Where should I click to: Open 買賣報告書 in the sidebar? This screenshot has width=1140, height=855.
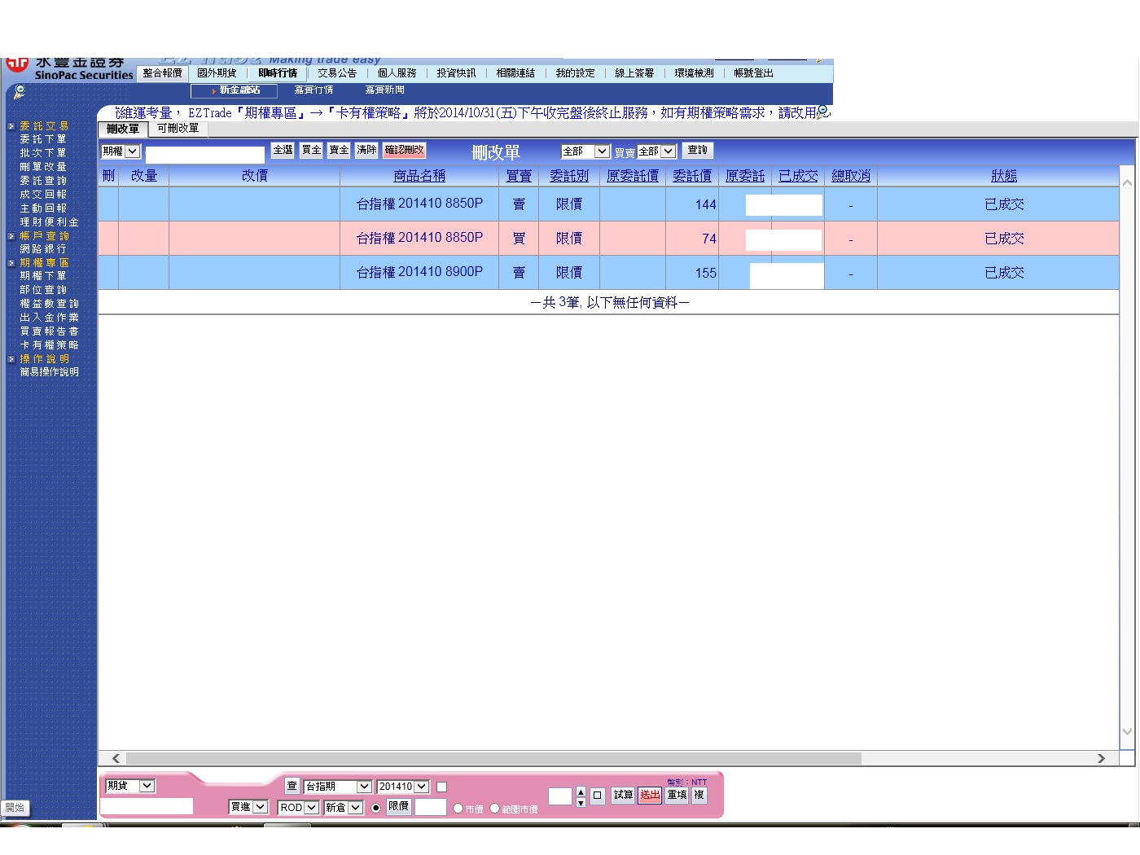coord(49,331)
